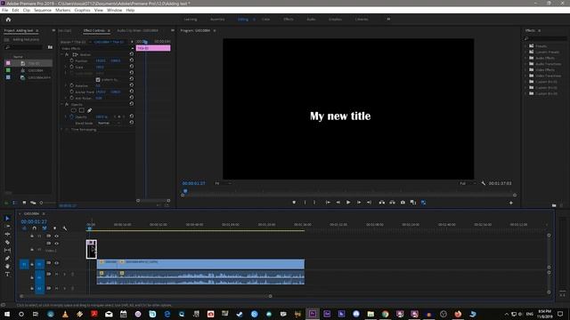This screenshot has width=570, height=320.
Task: Switch to the Audio workspace tab
Action: (x=311, y=20)
